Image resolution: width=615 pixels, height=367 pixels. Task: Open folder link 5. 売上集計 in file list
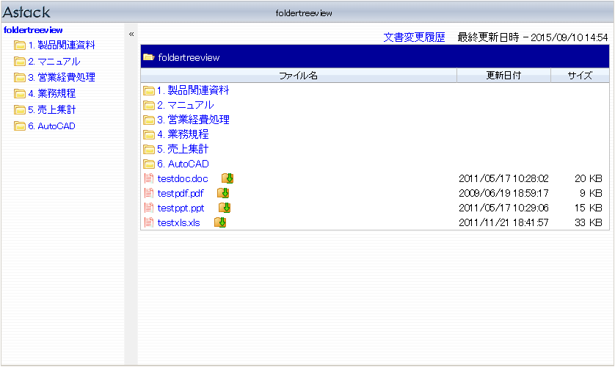[183, 150]
